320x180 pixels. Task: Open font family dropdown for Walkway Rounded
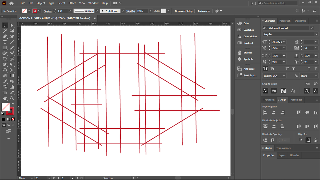coord(312,28)
